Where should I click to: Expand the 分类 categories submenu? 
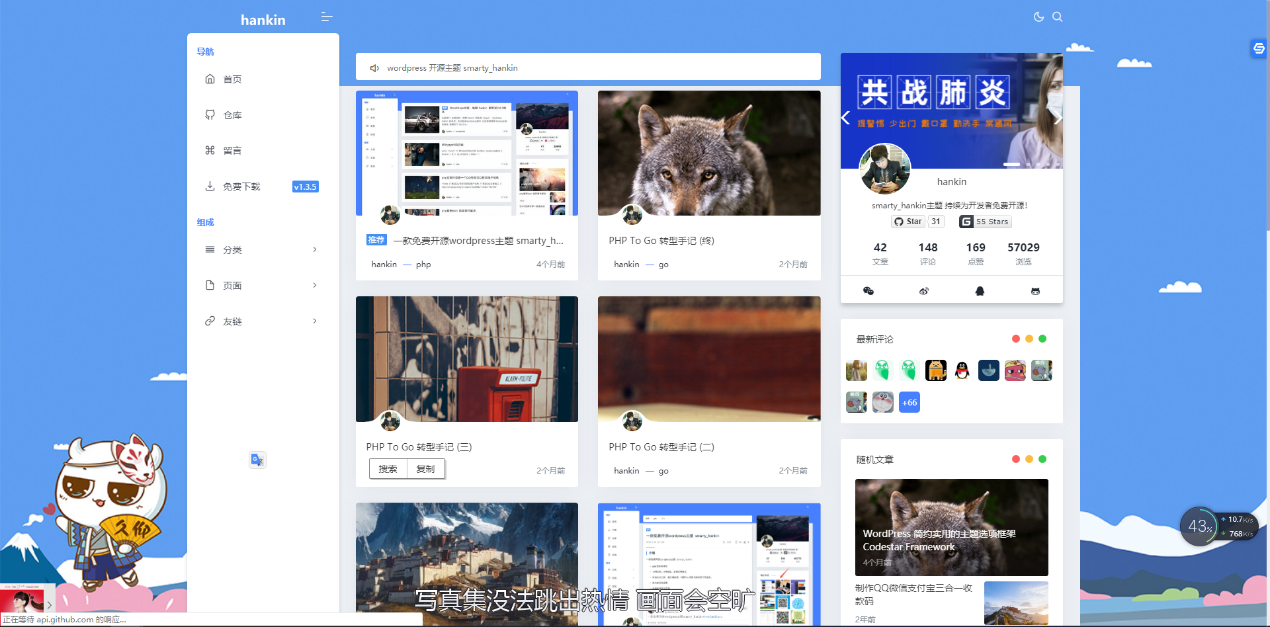coord(315,250)
